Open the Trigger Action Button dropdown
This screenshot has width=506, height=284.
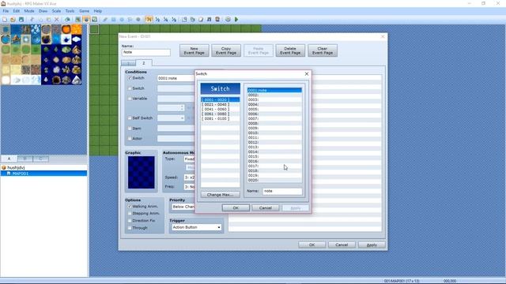(x=196, y=227)
